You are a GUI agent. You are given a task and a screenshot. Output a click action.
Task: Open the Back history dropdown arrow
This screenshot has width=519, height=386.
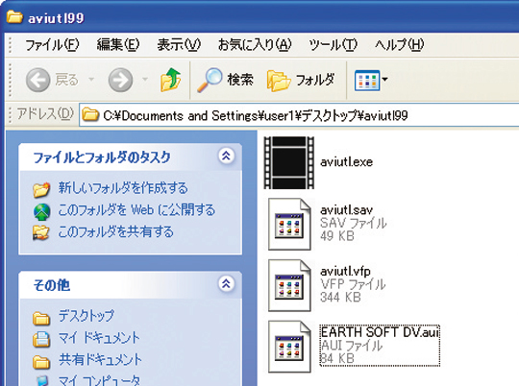point(91,80)
